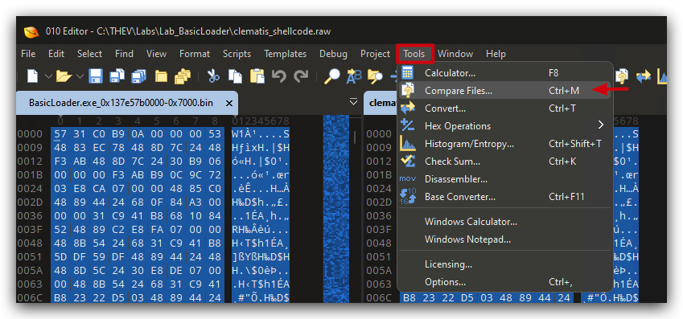Click the Save All toolbar icon
Screen dimensions: 683x319
[x=139, y=76]
